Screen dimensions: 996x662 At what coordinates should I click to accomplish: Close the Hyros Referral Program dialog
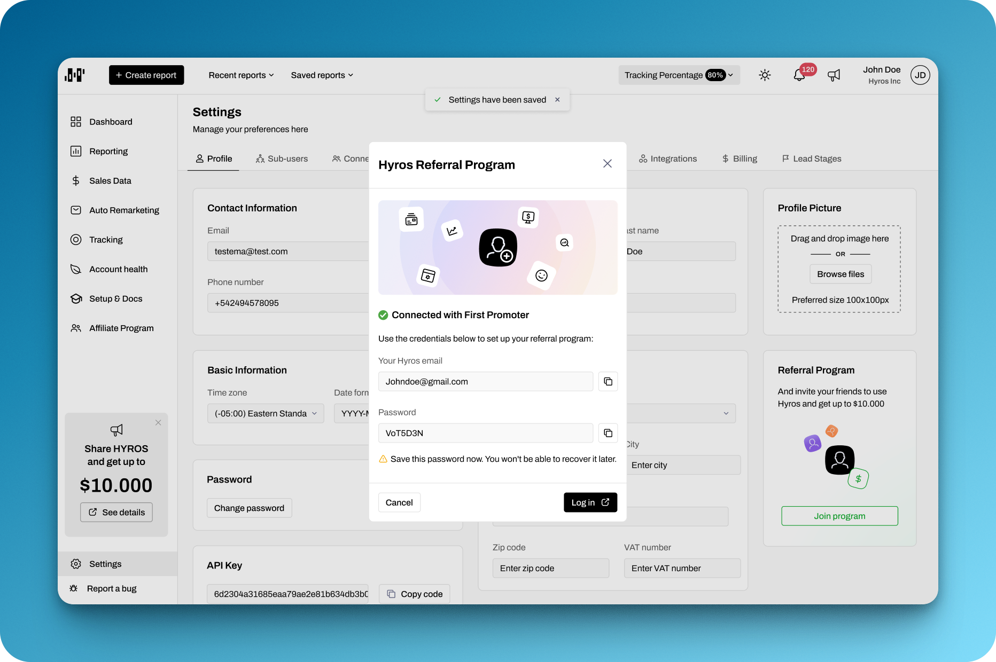[x=608, y=163]
